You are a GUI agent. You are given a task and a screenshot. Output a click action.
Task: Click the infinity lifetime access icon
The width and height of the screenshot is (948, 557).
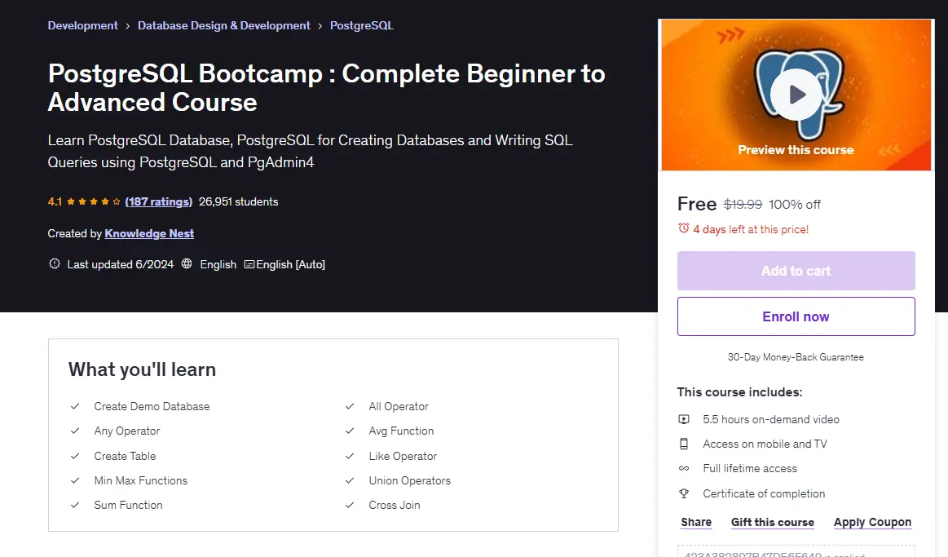tap(684, 468)
